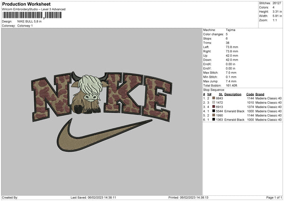Click the stitch count 26127
Image resolution: width=284 pixels, height=201 pixels.
tap(277, 3)
